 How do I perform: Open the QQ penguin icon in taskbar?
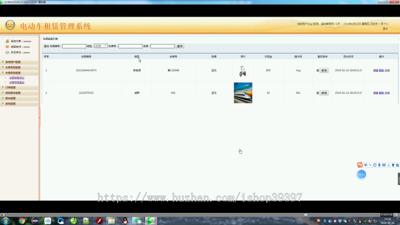pos(125,221)
